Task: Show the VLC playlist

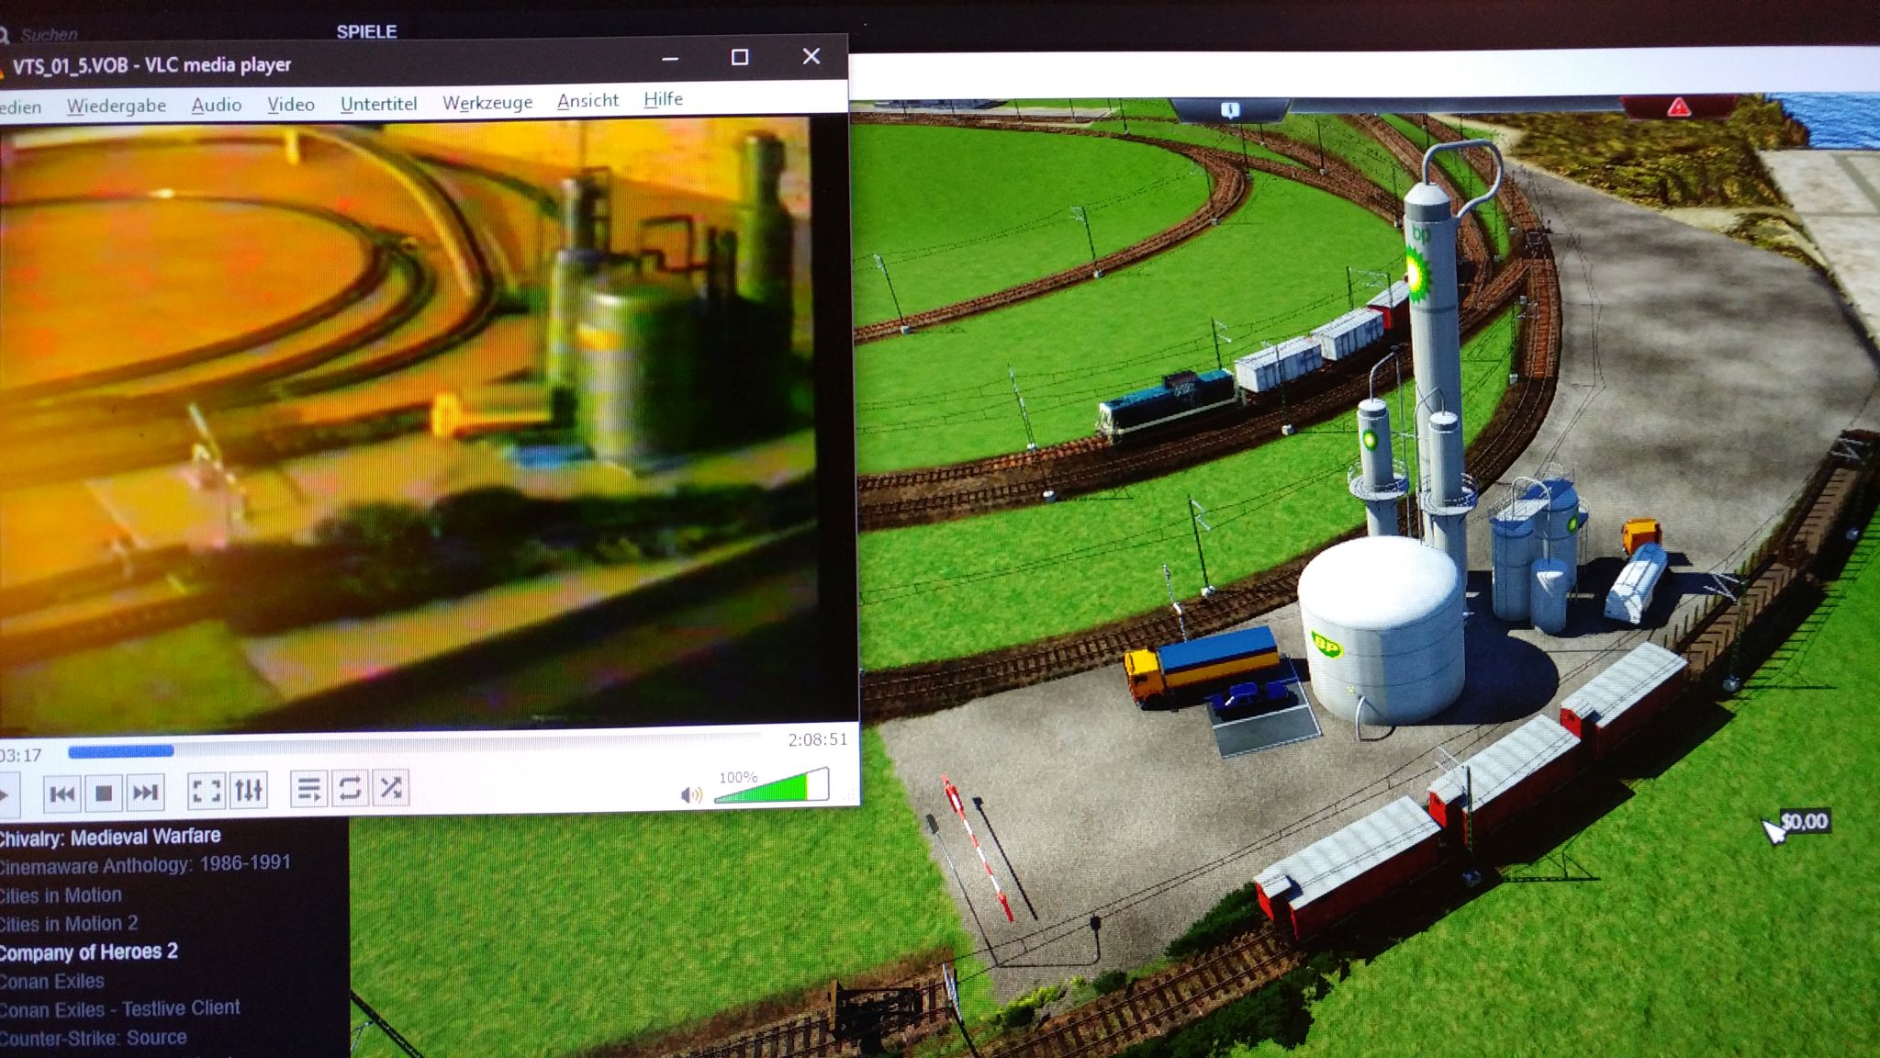Action: point(308,788)
